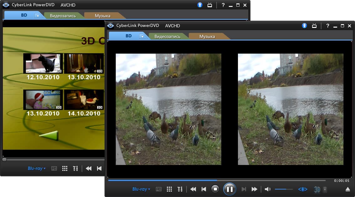Jump to previous chapter in front window

204,189
